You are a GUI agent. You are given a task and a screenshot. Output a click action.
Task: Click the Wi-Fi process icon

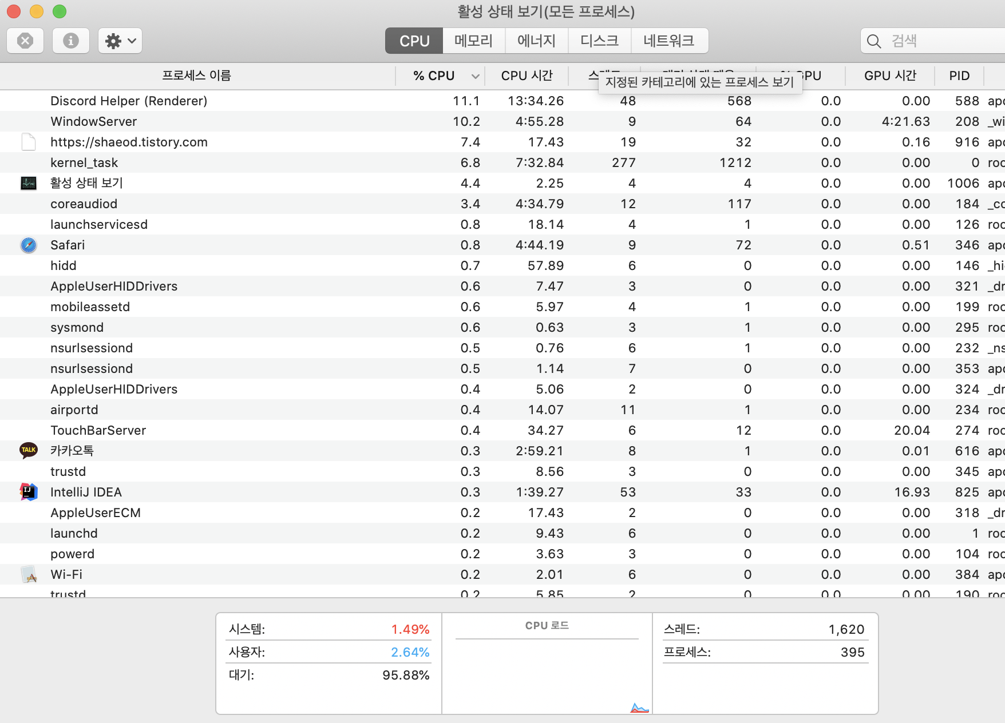(29, 574)
